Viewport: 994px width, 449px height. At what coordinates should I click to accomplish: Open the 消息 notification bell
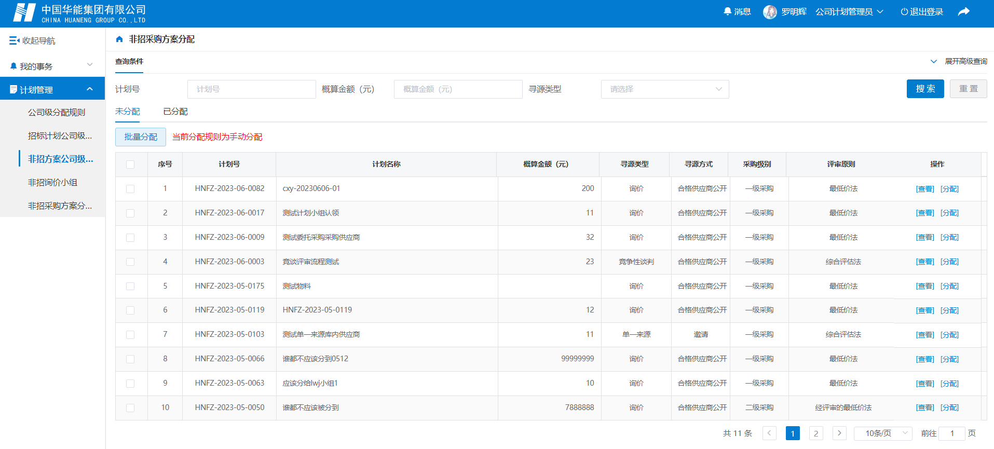[727, 11]
